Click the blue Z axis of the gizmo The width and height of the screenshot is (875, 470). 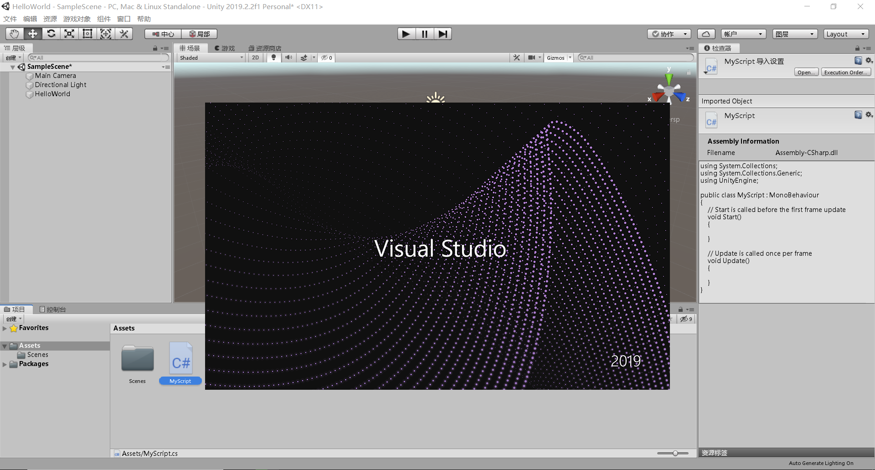(x=680, y=97)
